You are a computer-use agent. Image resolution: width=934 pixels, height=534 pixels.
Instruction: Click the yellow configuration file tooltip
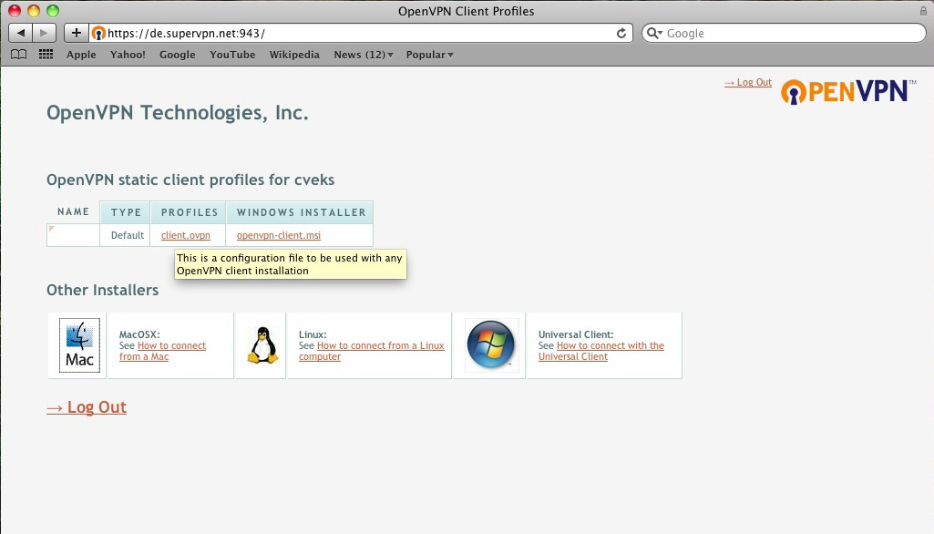(290, 264)
